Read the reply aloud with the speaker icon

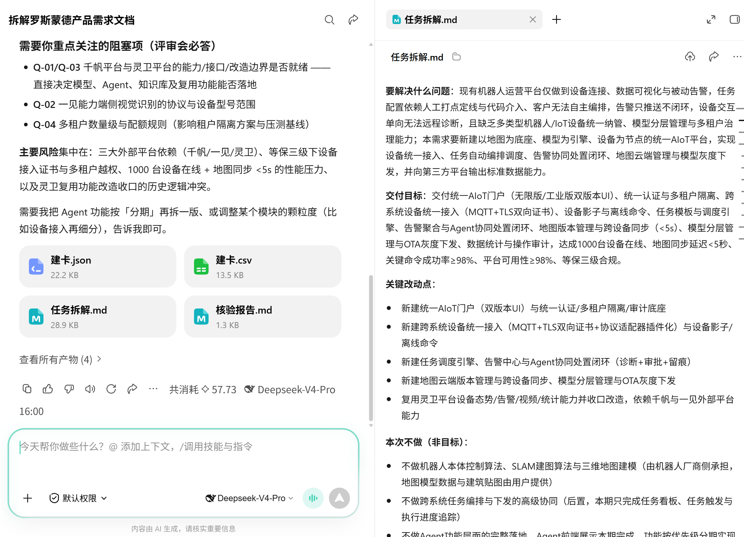pos(90,389)
